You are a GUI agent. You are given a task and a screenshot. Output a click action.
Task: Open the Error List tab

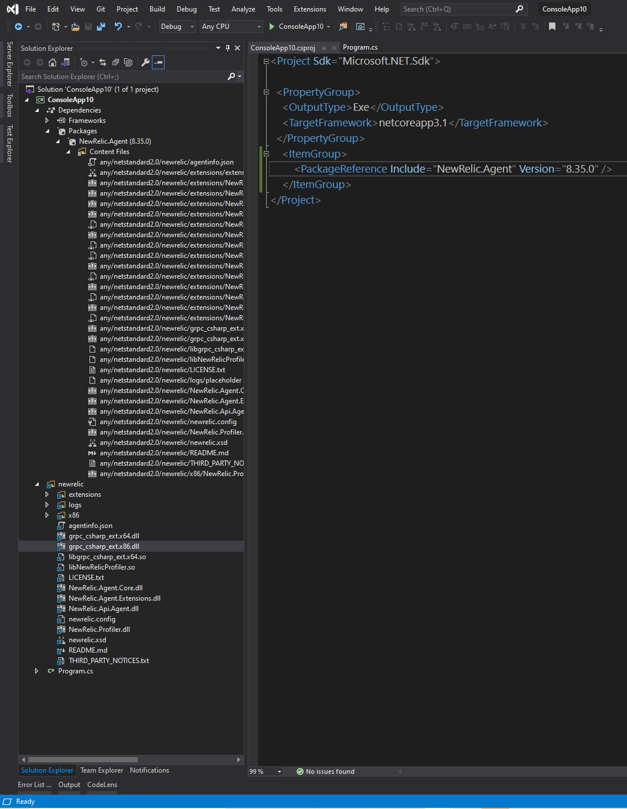pyautogui.click(x=35, y=785)
